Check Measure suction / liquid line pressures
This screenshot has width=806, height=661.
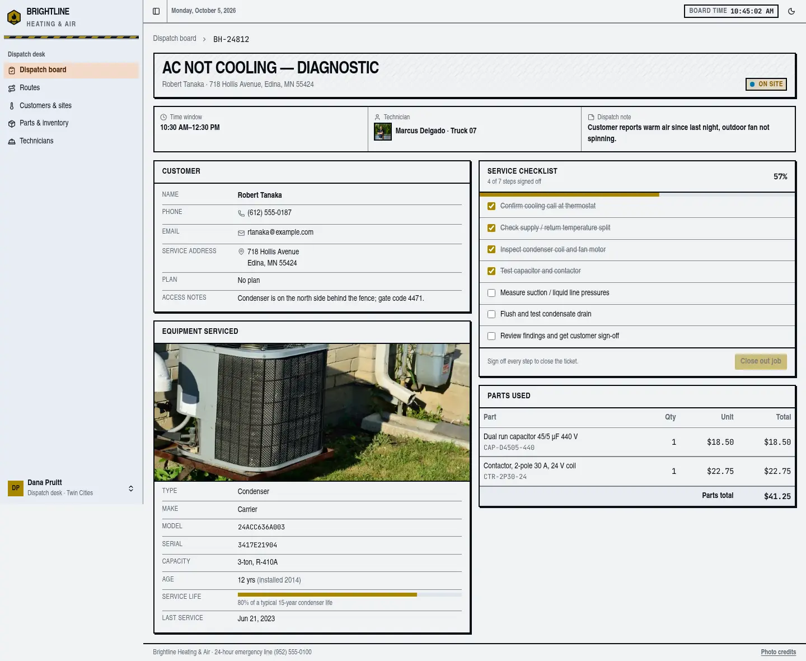[x=491, y=293]
